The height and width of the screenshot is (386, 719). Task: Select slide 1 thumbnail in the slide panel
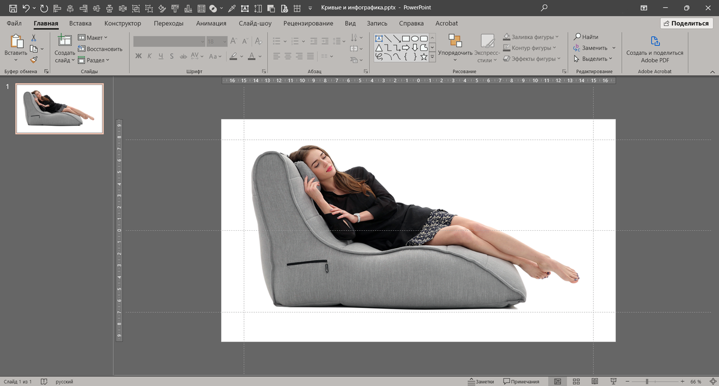click(59, 108)
